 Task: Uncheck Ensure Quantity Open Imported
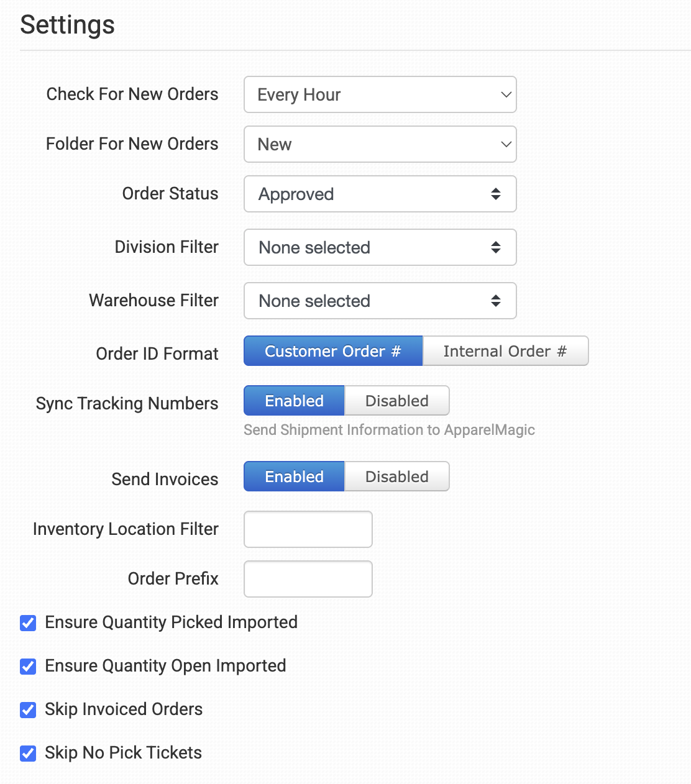tap(28, 667)
